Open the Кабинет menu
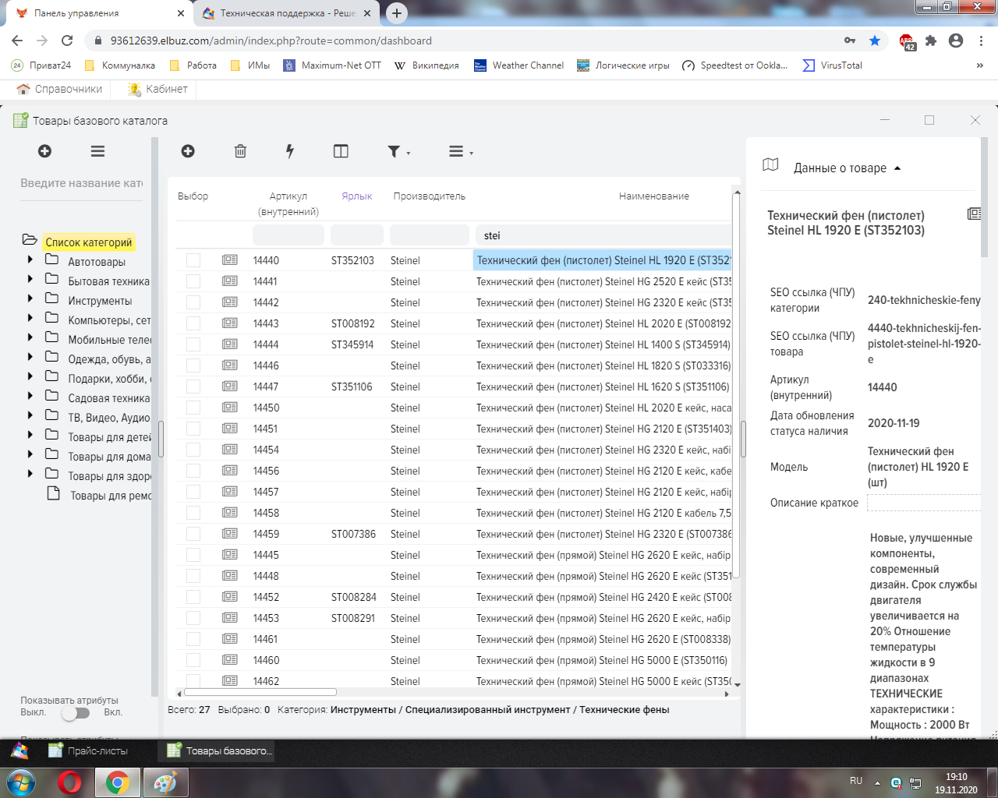Screen dimensions: 998x798 point(158,89)
